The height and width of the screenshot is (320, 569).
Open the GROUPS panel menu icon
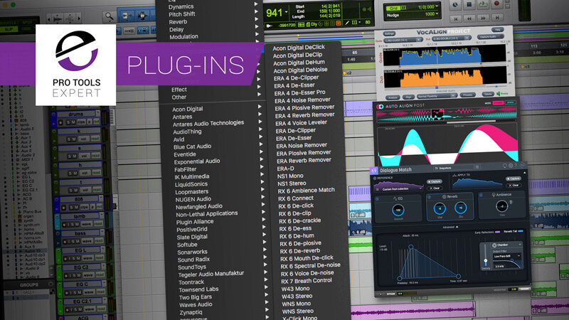point(51,284)
